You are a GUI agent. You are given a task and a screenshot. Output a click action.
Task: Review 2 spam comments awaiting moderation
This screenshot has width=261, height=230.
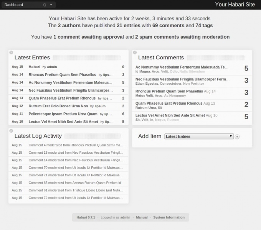(x=182, y=37)
